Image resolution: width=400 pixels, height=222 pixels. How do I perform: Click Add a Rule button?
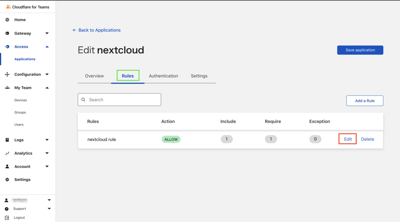pyautogui.click(x=365, y=101)
